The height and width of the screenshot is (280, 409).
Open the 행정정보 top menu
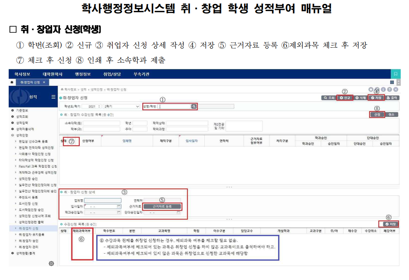[x=83, y=74]
